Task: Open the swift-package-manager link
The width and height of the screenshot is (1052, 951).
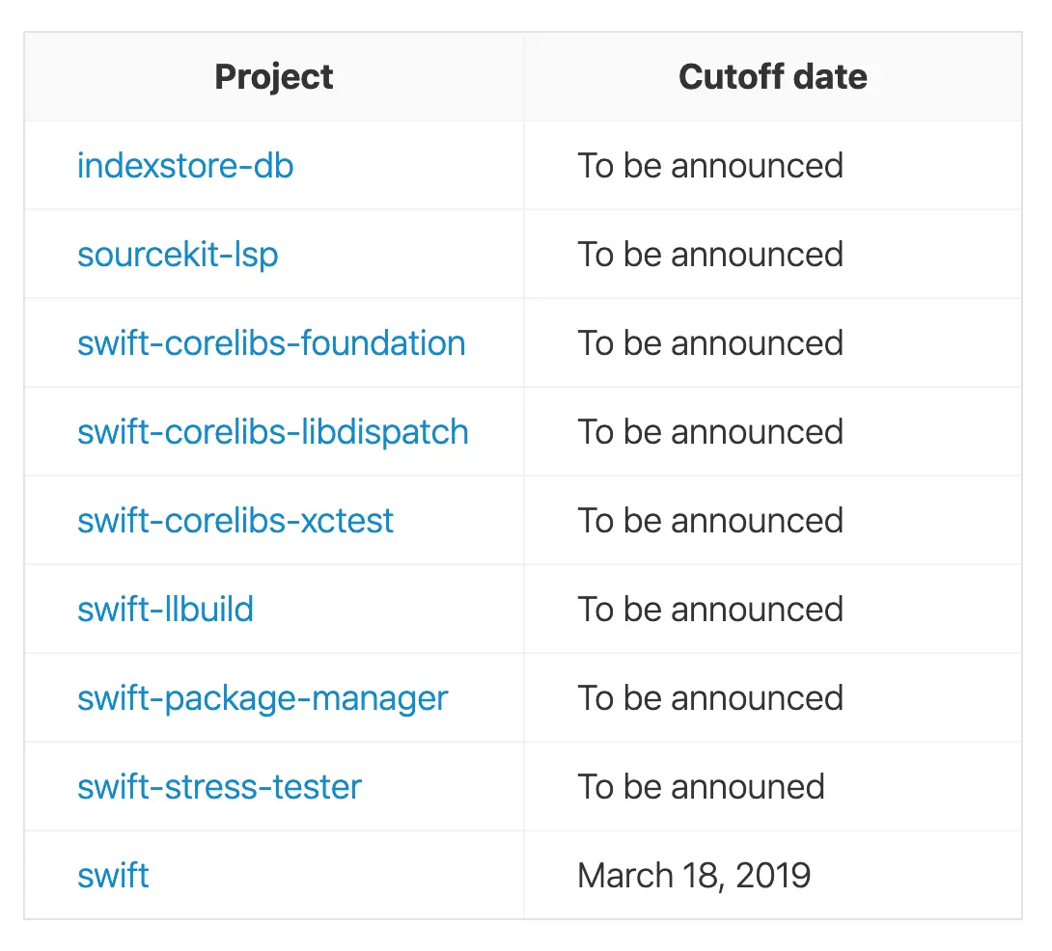Action: pyautogui.click(x=263, y=698)
